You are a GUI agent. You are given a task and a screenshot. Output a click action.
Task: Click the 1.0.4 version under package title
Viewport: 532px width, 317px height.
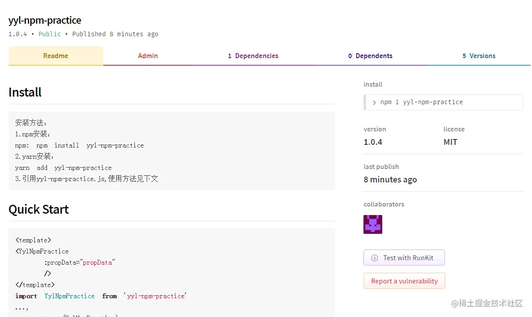pyautogui.click(x=17, y=34)
